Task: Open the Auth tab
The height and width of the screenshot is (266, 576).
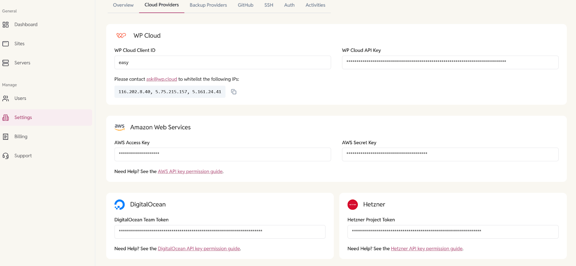Action: 289,5
